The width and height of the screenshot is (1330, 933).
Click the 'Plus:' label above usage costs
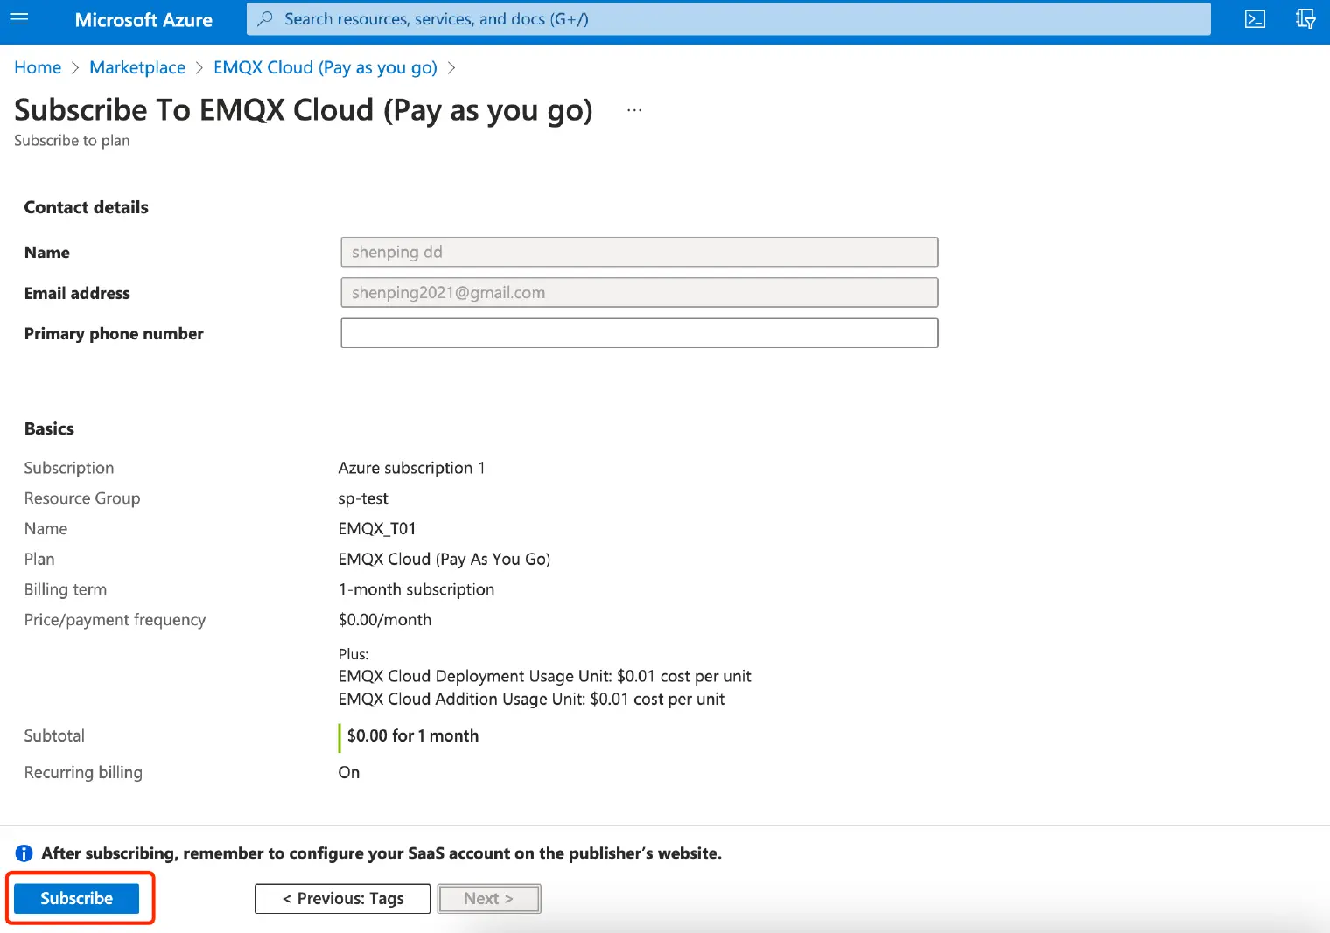click(x=353, y=654)
